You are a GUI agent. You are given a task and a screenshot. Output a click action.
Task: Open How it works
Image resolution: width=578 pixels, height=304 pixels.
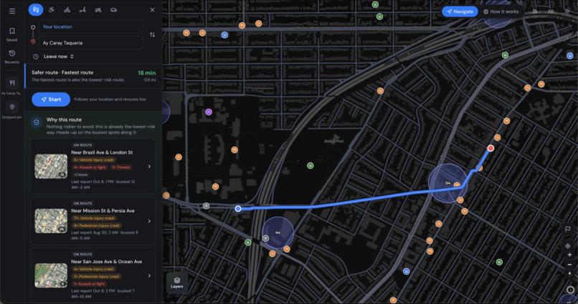coord(501,11)
